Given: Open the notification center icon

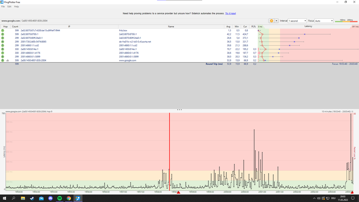Looking at the screenshot, I should (x=353, y=198).
